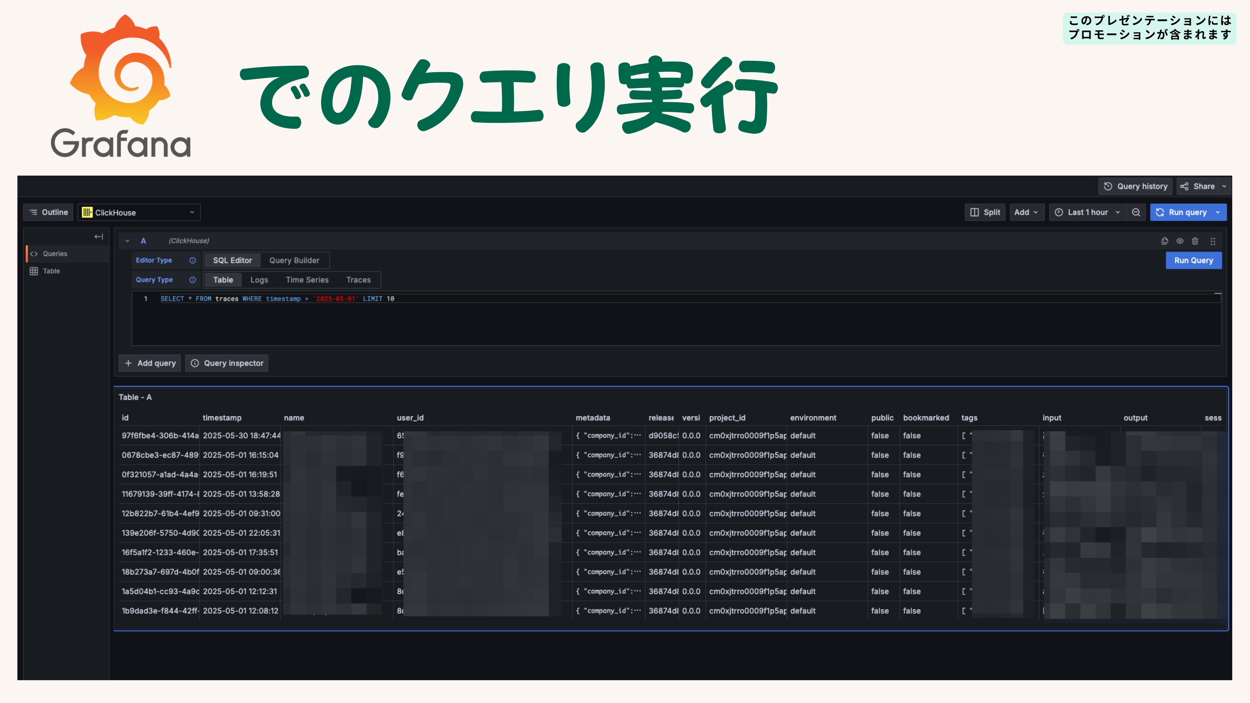This screenshot has width=1250, height=703.
Task: Click the Share button
Action: click(x=1197, y=186)
